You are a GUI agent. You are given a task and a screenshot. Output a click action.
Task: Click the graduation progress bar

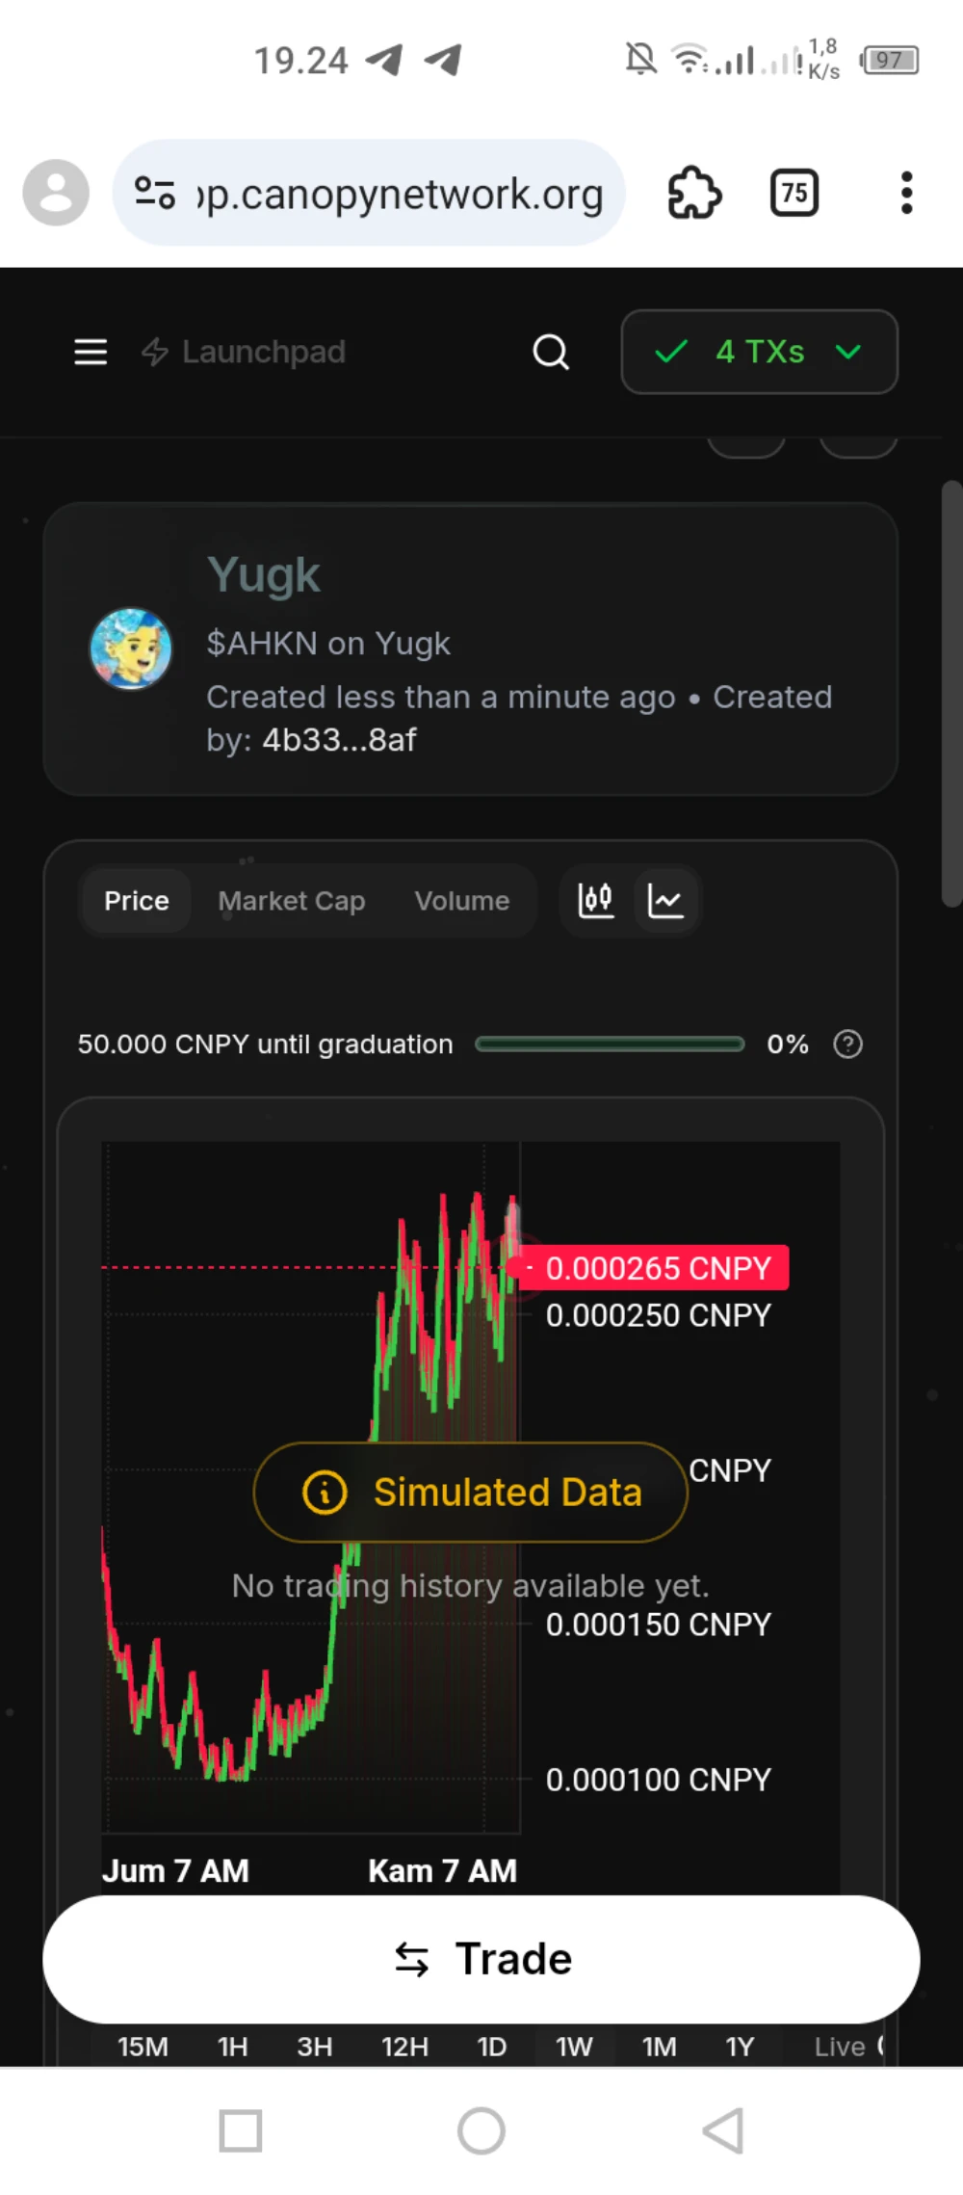coord(610,1044)
